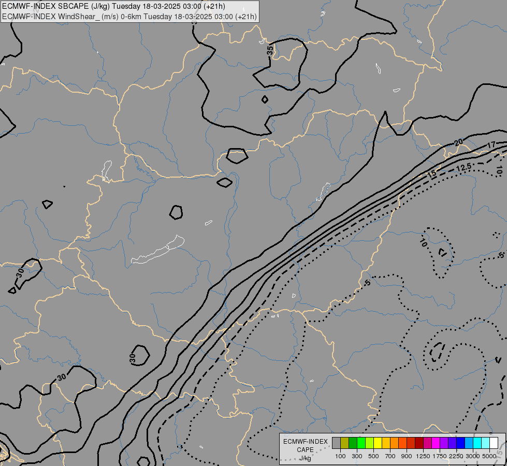Viewport: 507px width, 466px height.
Task: Click the 'J/kg' unit in the legend
Action: click(305, 459)
